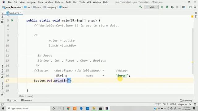This screenshot has height=111, width=198.
Task: Click main() in the bottom breadcrumb
Action: coord(30,96)
